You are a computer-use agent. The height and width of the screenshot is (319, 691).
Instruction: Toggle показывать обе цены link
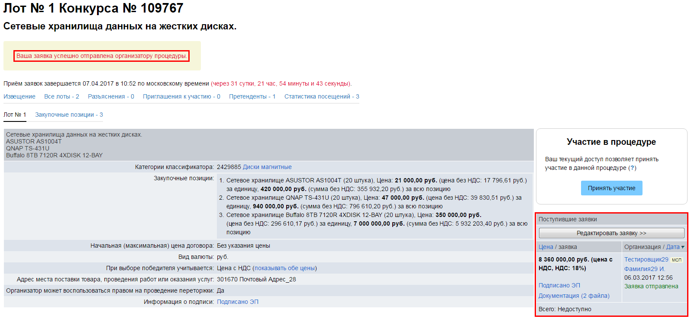[284, 268]
